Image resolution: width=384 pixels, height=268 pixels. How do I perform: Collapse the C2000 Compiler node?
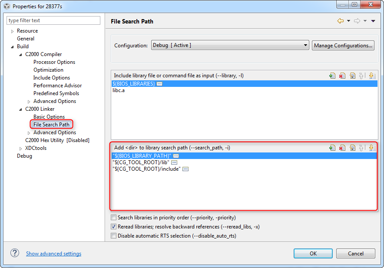click(x=20, y=54)
